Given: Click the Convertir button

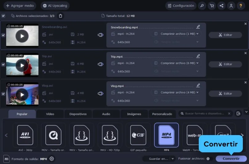Looking at the screenshot, I should (x=231, y=159).
